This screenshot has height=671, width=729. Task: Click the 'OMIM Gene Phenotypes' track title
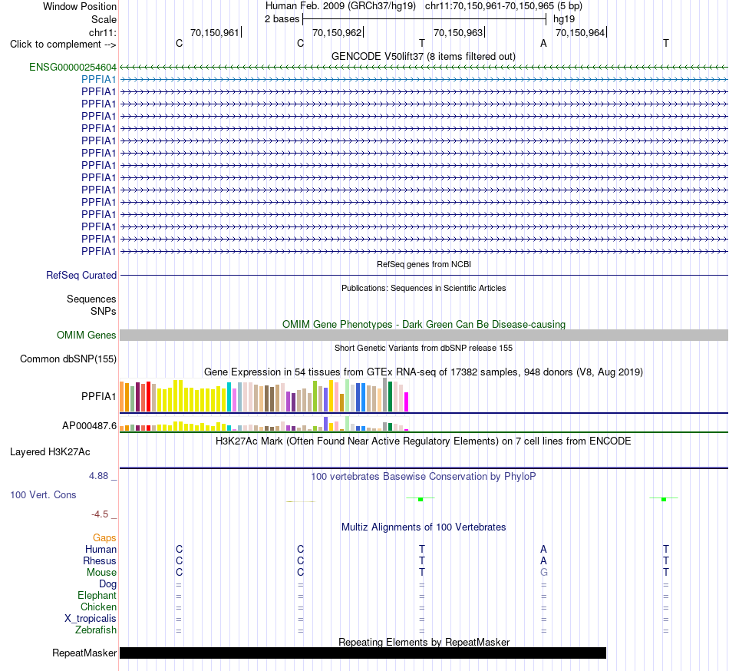coord(424,324)
